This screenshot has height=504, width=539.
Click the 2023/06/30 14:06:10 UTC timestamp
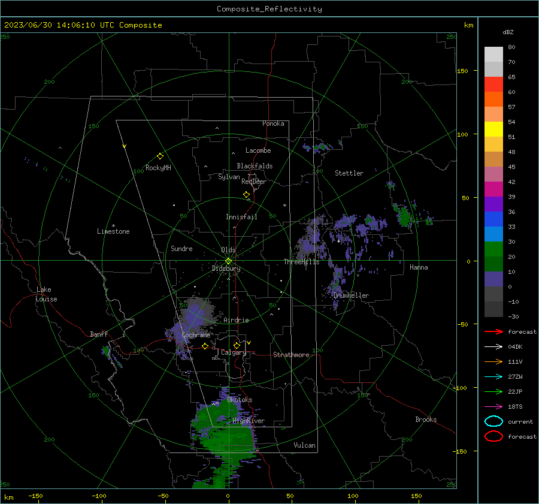(x=83, y=25)
